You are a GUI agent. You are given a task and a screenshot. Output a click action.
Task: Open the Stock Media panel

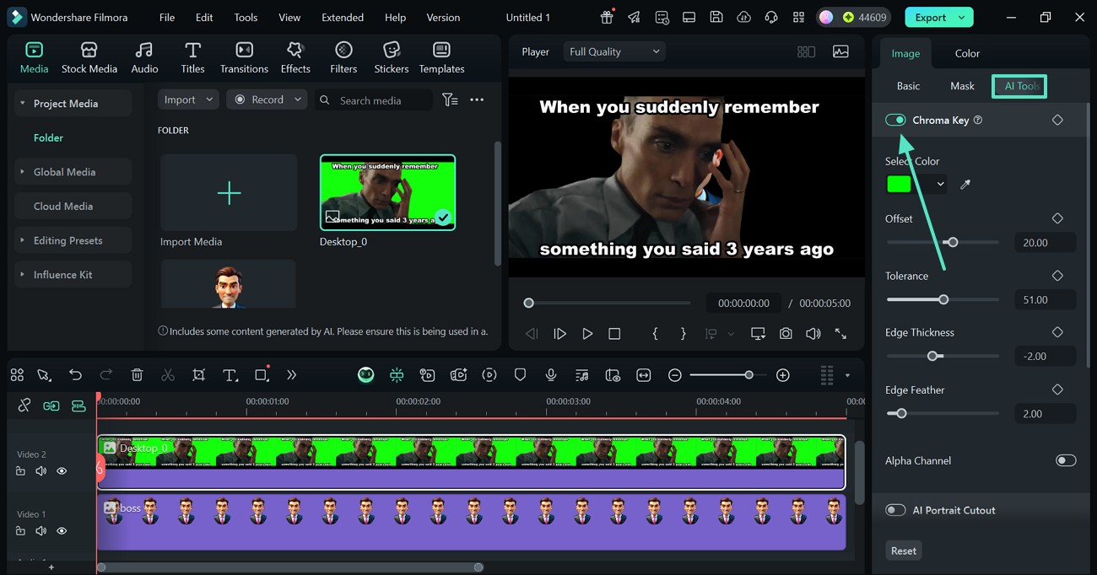[89, 57]
